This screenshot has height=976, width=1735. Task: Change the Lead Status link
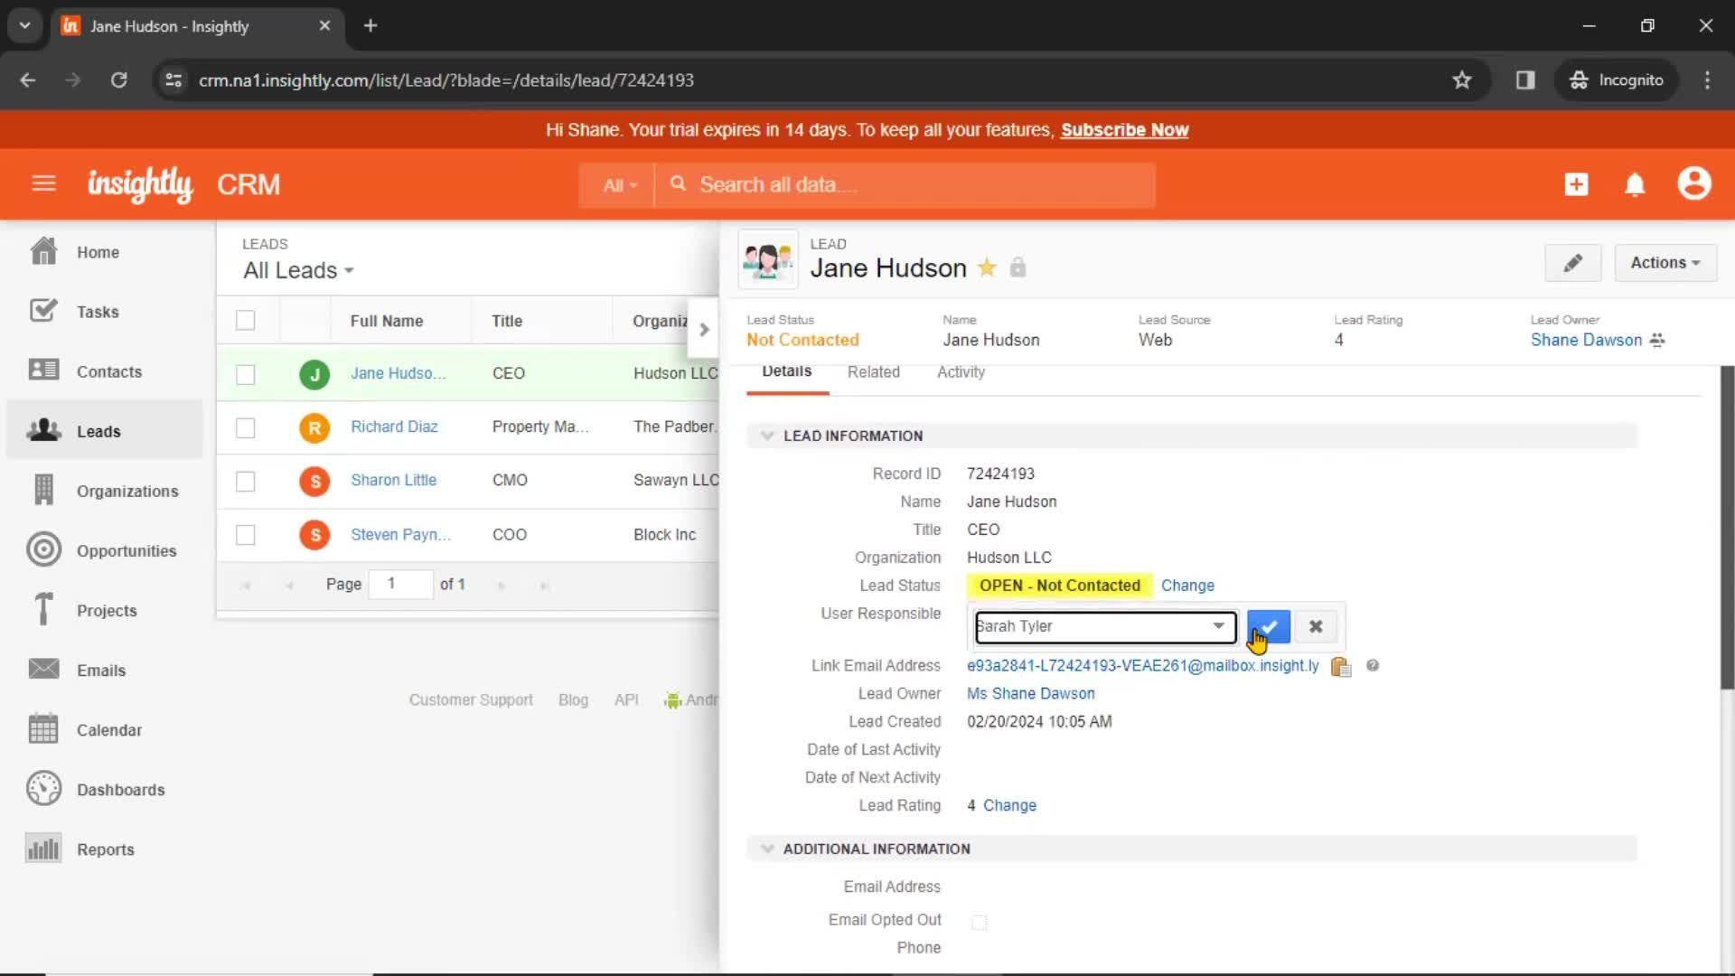1187,586
